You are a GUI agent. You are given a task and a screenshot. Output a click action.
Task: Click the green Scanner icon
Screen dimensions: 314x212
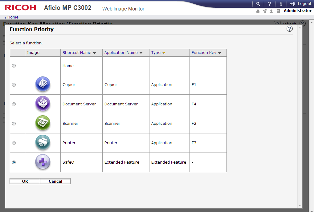click(x=43, y=123)
